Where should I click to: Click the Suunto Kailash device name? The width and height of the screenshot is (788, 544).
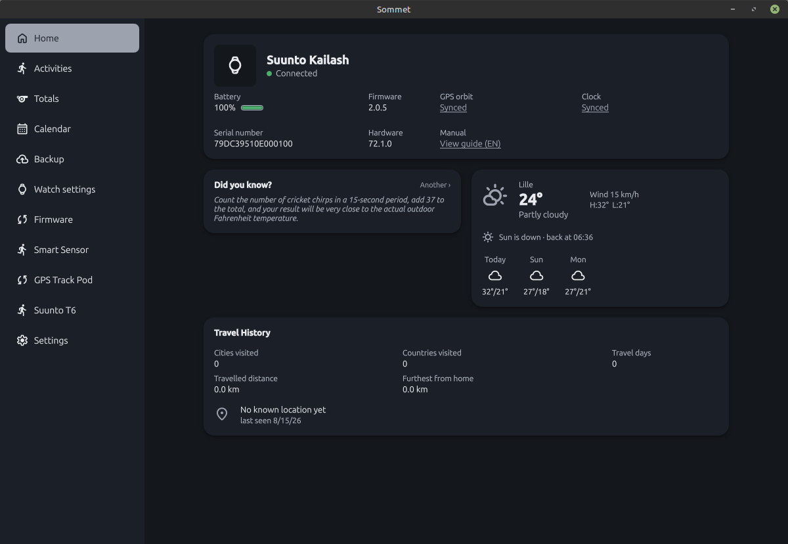(x=308, y=60)
